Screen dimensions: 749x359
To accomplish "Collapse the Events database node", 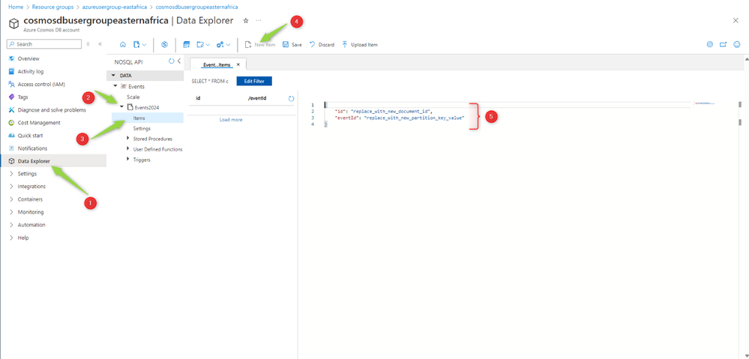I will click(x=115, y=86).
